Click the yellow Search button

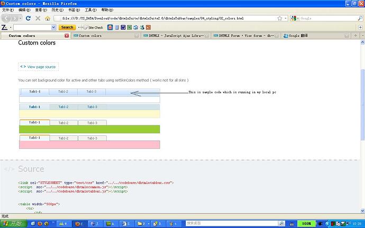click(67, 28)
